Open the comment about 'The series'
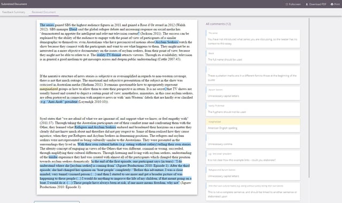 [x=253, y=39]
